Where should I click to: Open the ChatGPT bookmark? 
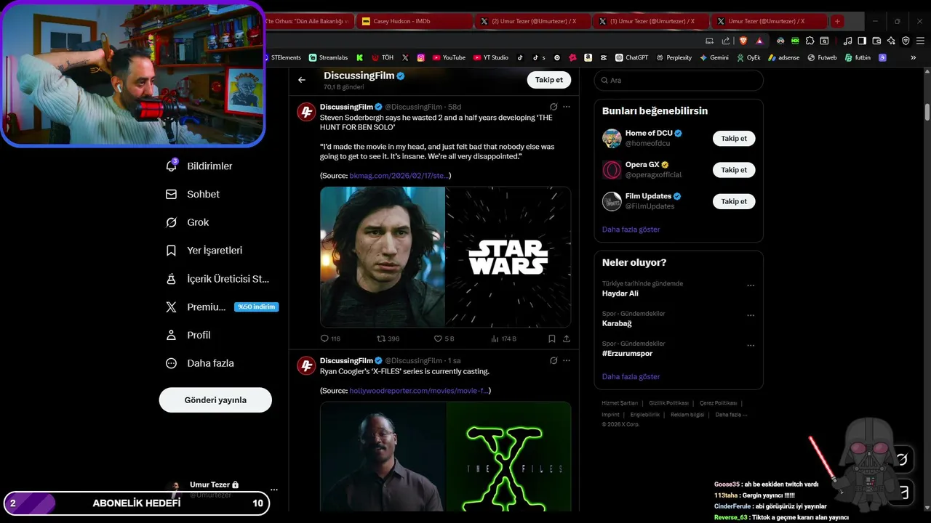(x=631, y=57)
